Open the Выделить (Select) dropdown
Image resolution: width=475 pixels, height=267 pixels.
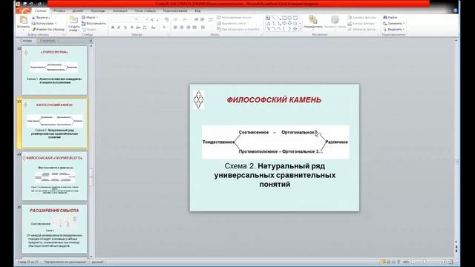pos(393,30)
